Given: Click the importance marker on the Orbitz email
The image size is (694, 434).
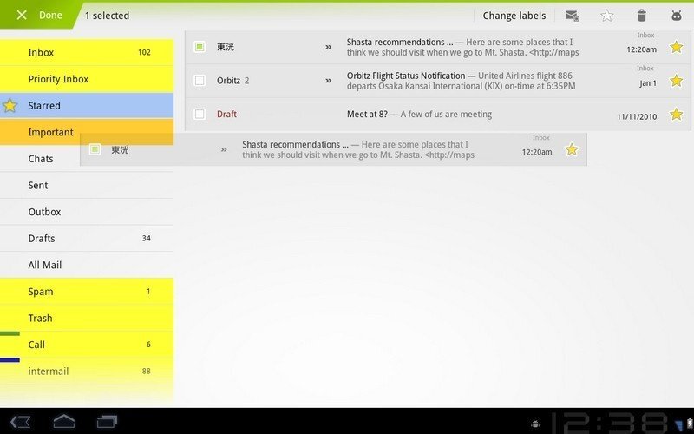Looking at the screenshot, I should [328, 81].
